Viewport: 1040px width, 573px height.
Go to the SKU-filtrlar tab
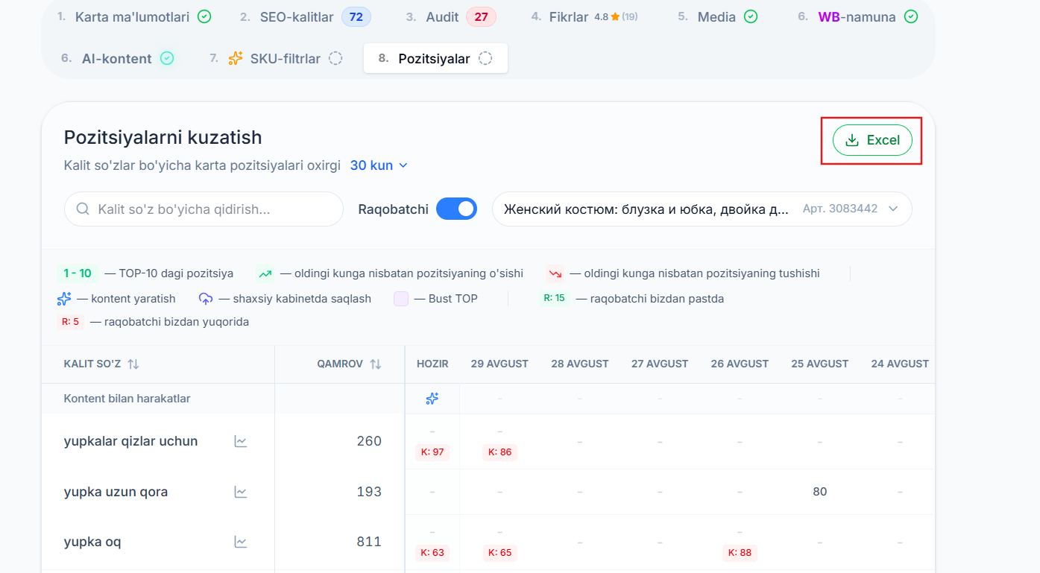click(x=276, y=58)
